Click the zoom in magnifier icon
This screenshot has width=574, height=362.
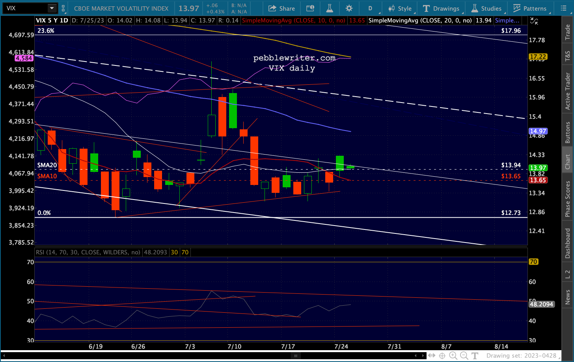(x=453, y=356)
